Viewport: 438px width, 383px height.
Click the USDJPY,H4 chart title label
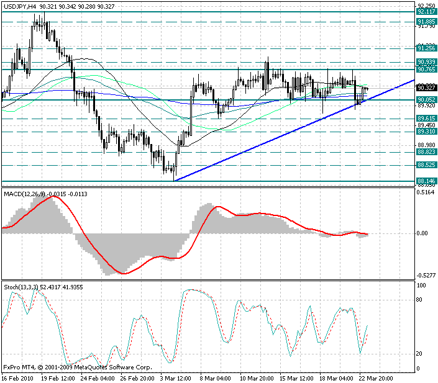click(19, 6)
